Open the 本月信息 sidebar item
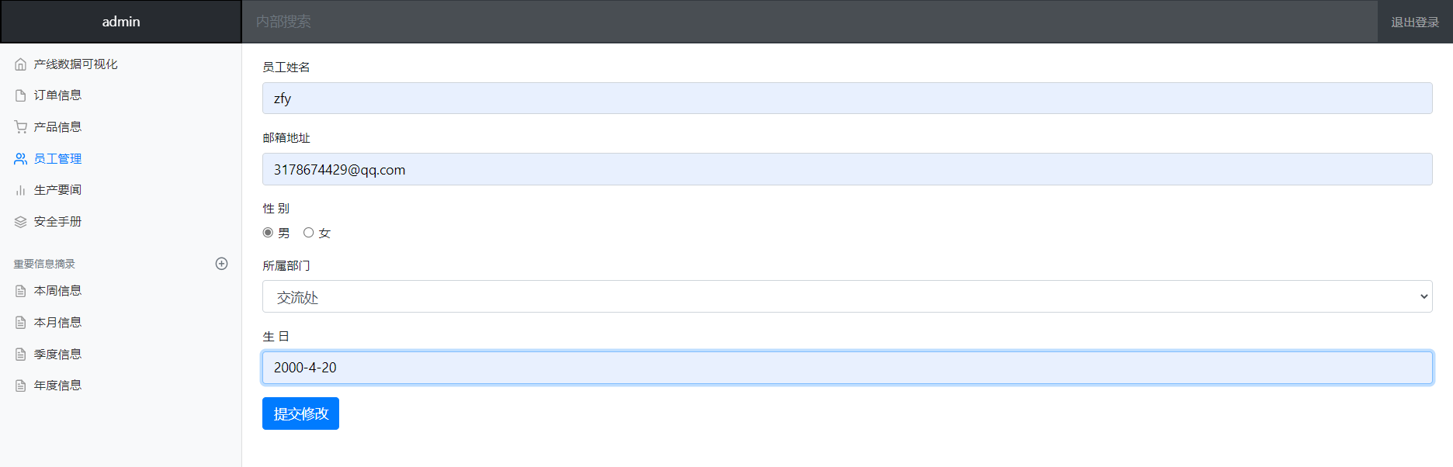Viewport: 1453px width, 467px height. (57, 323)
